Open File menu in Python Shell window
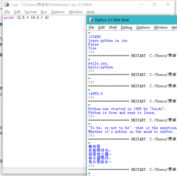 [x=91, y=28]
